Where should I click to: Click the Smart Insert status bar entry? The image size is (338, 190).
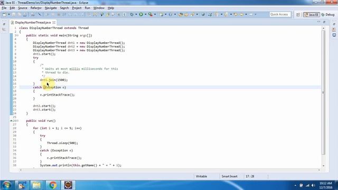[229, 176]
